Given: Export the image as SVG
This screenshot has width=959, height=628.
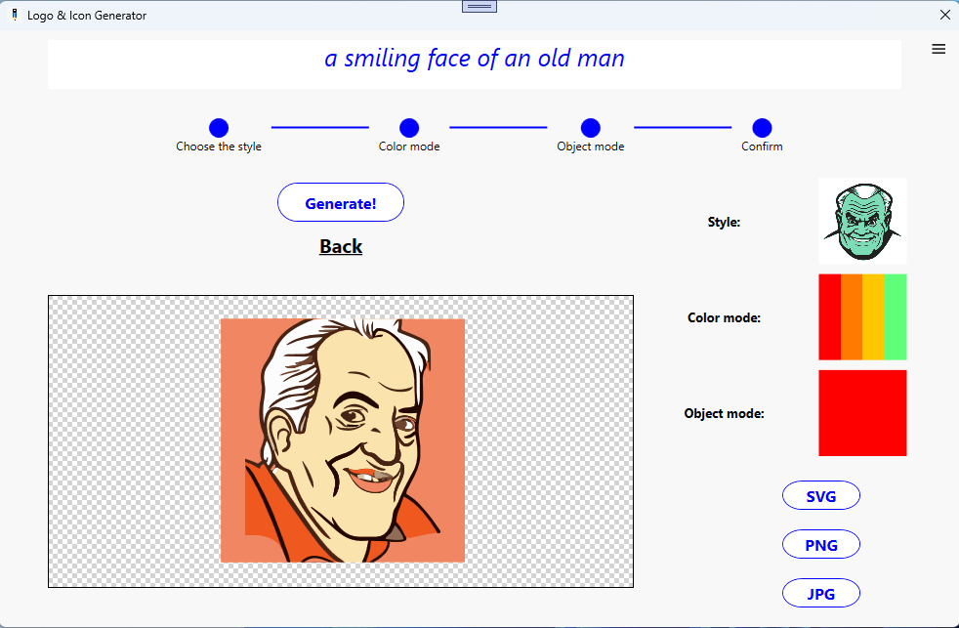Looking at the screenshot, I should [820, 496].
